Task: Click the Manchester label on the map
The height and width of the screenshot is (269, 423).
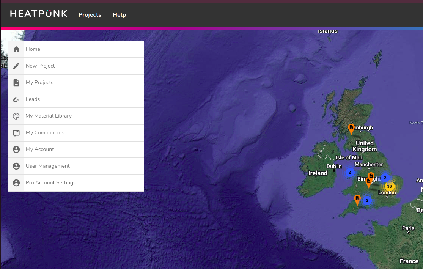Action: pyautogui.click(x=369, y=164)
